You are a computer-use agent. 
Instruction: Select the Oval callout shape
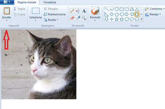132,19
